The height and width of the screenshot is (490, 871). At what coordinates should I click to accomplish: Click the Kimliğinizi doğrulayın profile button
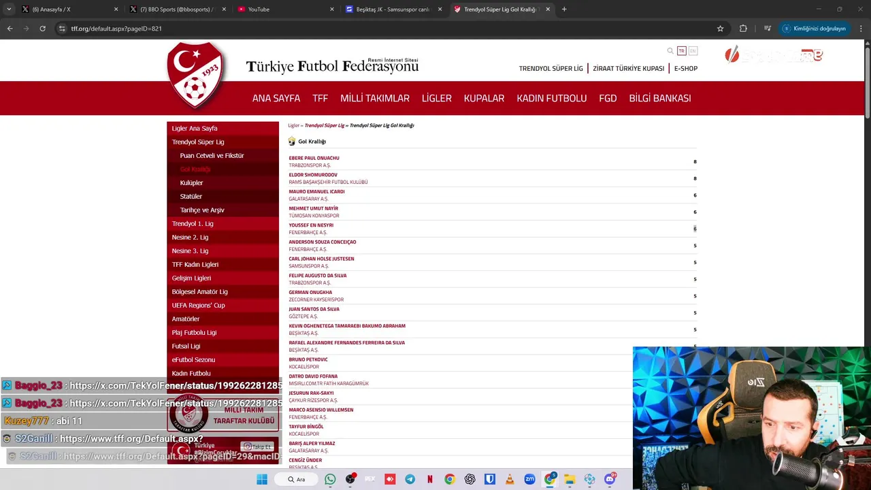814,29
